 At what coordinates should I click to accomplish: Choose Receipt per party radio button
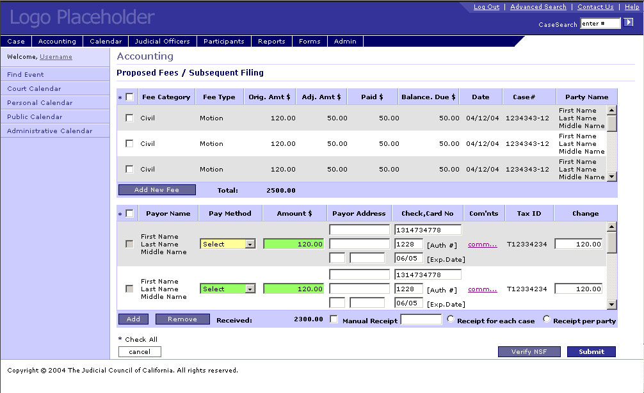[547, 319]
